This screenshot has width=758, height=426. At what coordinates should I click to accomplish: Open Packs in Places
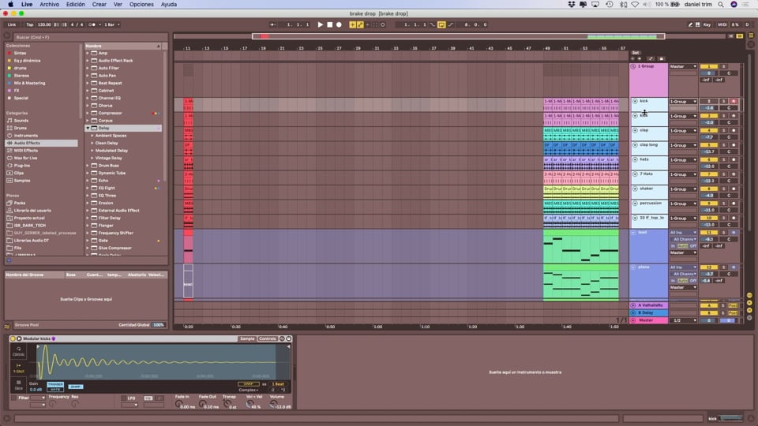19,203
